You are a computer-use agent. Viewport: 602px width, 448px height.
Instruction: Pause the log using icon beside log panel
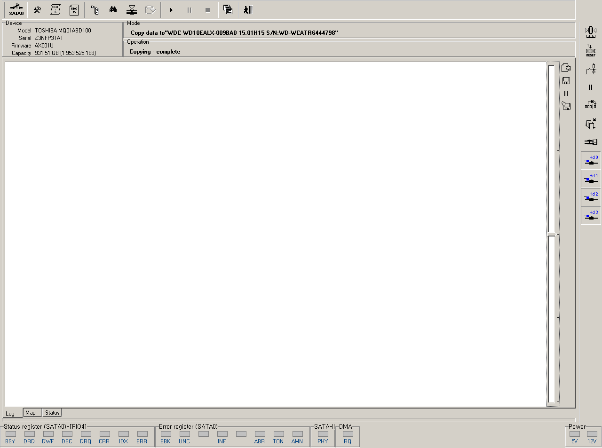566,94
